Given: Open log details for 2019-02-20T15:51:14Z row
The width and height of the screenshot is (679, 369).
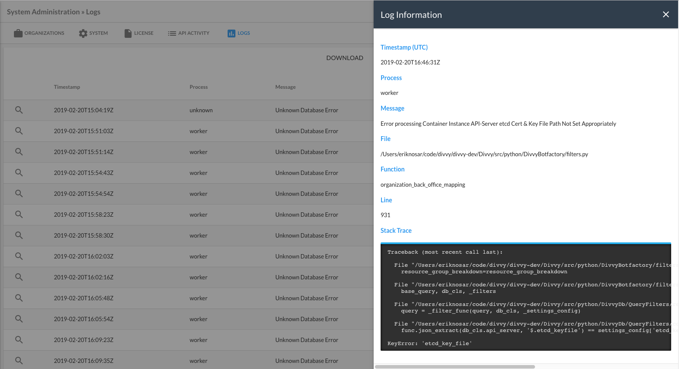Looking at the screenshot, I should tap(19, 152).
